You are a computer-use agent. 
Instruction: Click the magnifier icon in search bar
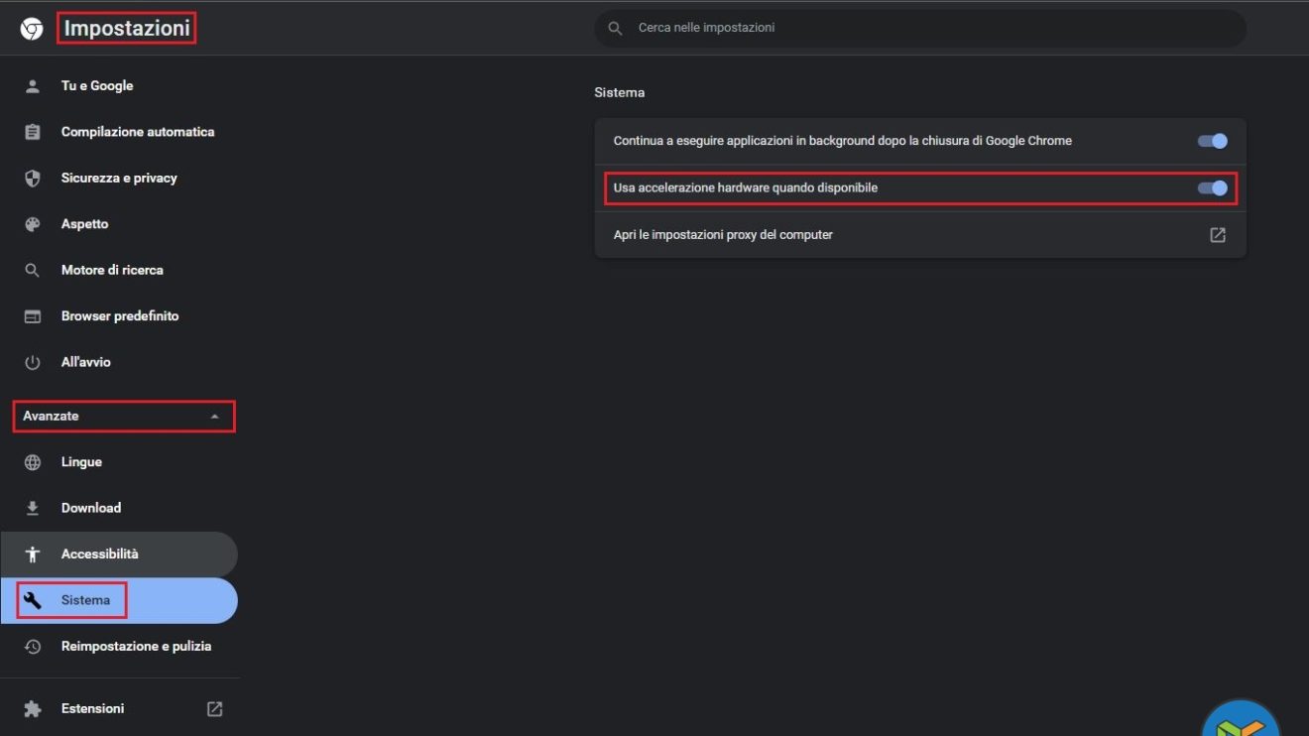coord(616,29)
